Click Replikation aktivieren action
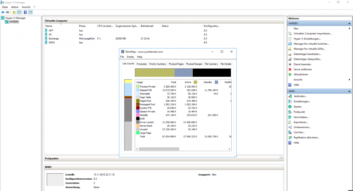The width and height of the screenshot is (353, 191). point(306,138)
